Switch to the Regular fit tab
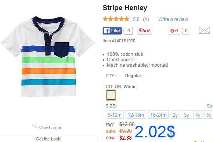The image size is (213, 142). point(133,76)
